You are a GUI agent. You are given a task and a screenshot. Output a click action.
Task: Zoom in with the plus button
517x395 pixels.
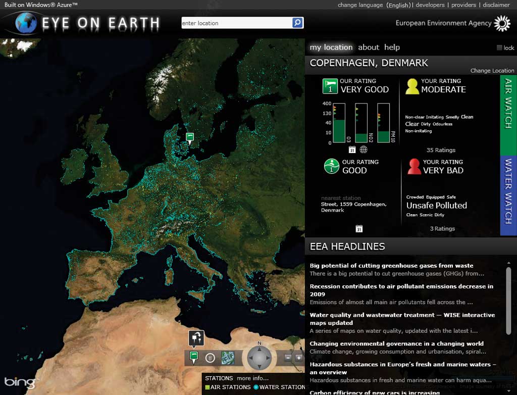(x=299, y=358)
